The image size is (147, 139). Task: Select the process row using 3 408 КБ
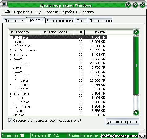click(58, 55)
